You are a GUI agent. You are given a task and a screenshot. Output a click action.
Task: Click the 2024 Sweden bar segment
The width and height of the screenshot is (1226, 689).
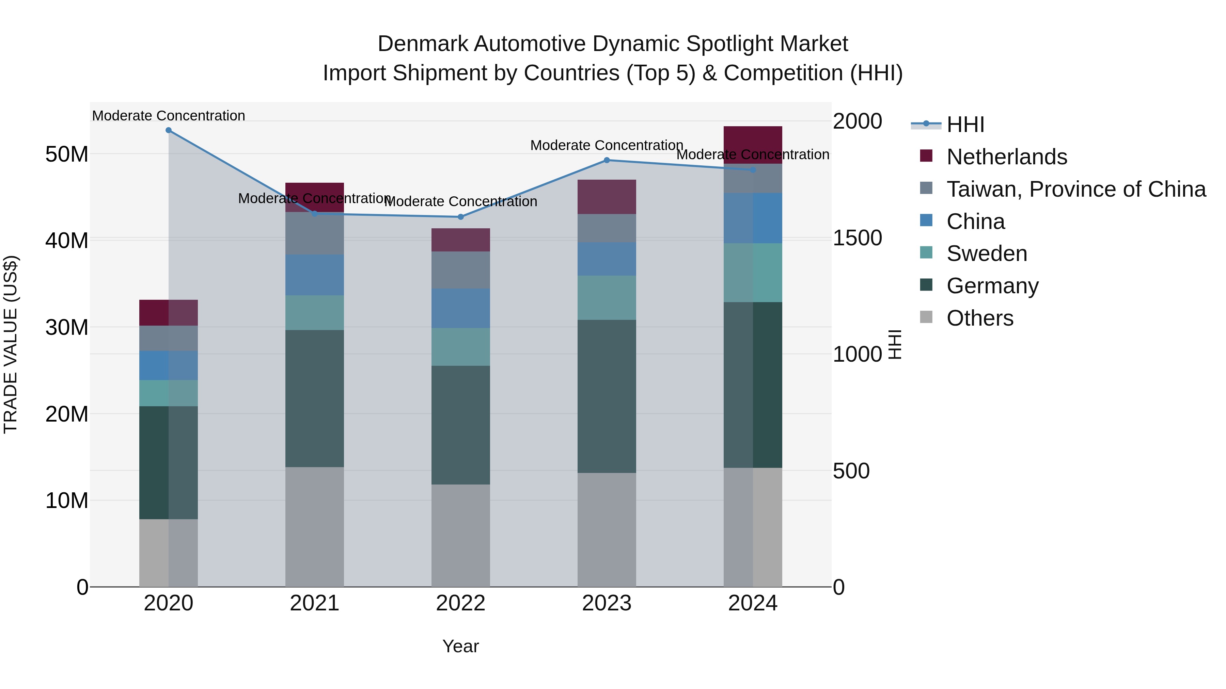(x=753, y=273)
